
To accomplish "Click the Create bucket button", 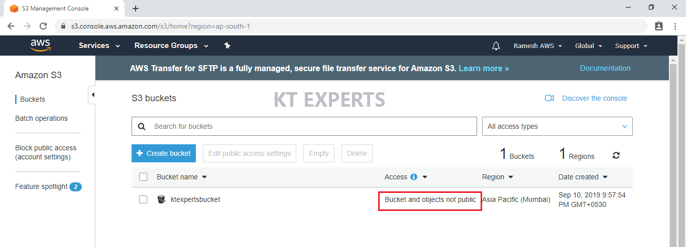I will point(164,153).
